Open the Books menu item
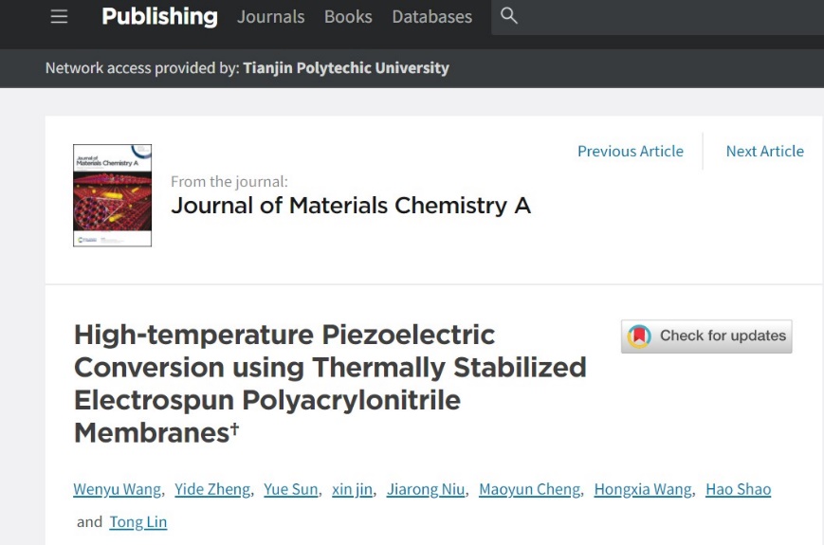824x545 pixels. coord(348,17)
